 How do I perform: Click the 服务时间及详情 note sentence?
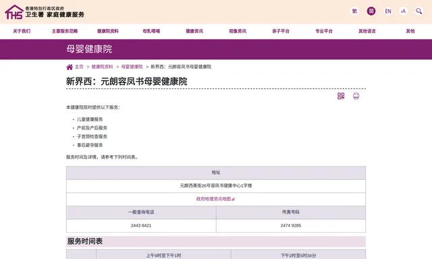pos(103,157)
